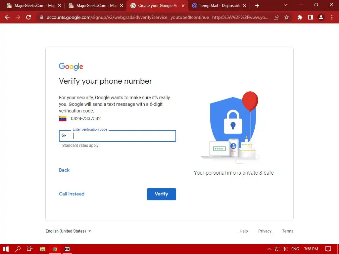
Task: Reload the page with the refresh icon
Action: tap(28, 17)
